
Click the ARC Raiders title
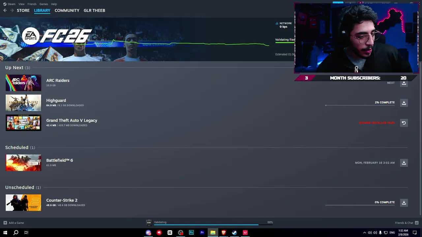pyautogui.click(x=58, y=80)
